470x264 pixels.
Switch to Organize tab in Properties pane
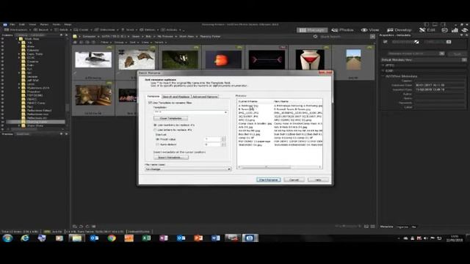[402, 227]
